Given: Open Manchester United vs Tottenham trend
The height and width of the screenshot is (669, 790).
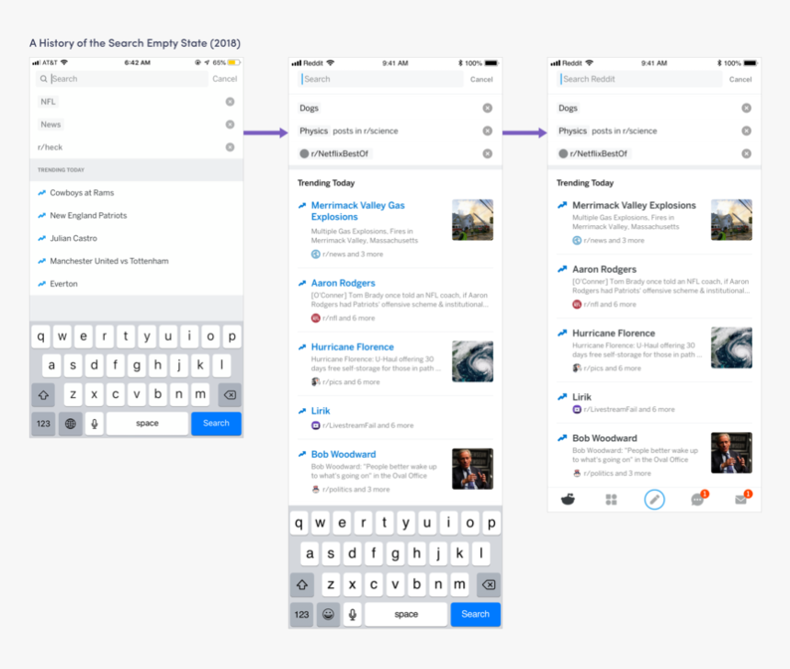Looking at the screenshot, I should (x=108, y=261).
